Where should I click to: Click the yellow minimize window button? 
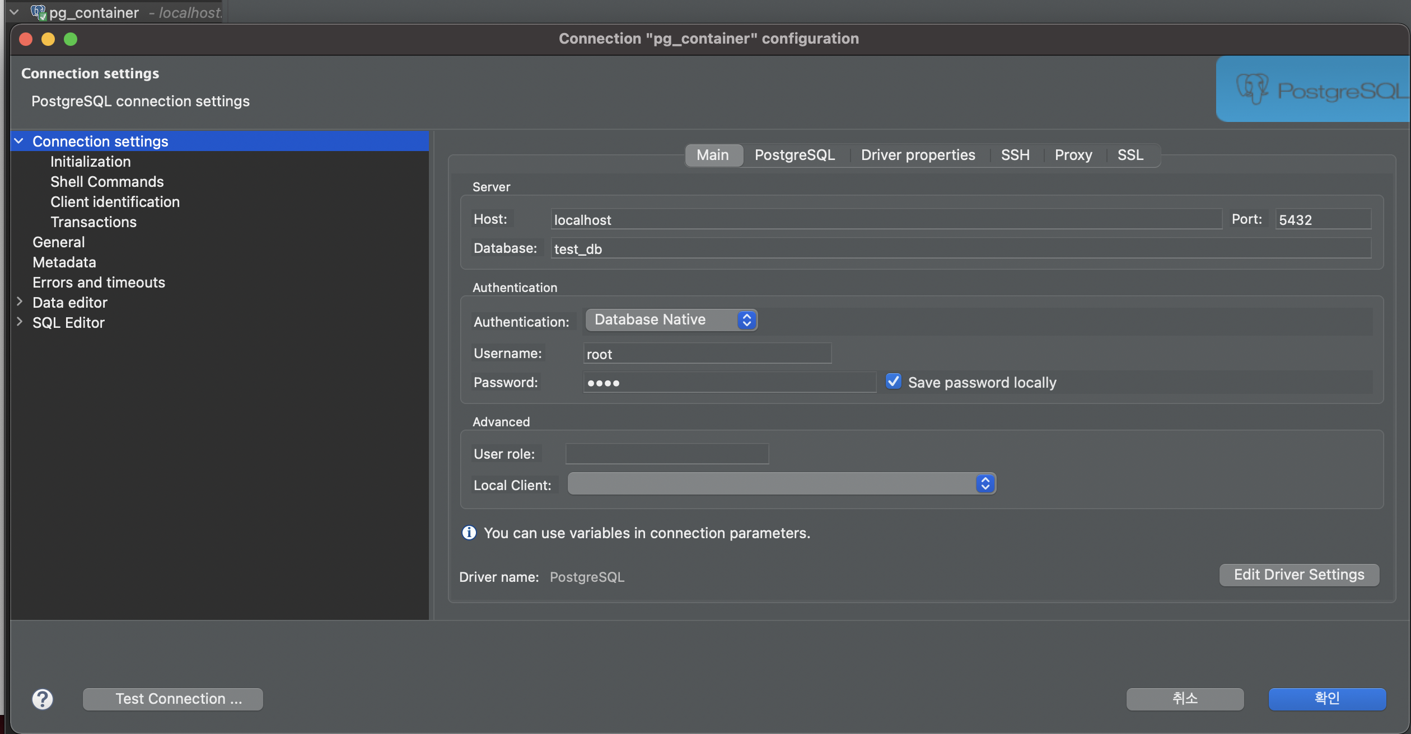(x=48, y=39)
